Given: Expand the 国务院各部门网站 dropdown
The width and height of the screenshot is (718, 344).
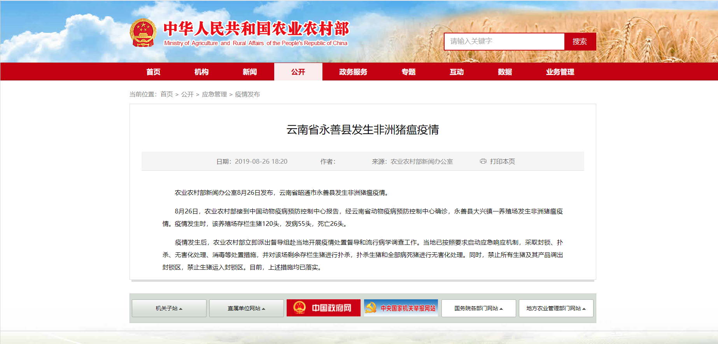Looking at the screenshot, I should (478, 308).
